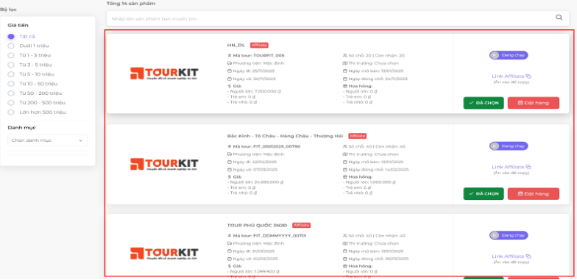The height and width of the screenshot is (280, 577).
Task: Open the Bắc Kinh tour TOURKIT logo thumbnail
Action: click(164, 165)
